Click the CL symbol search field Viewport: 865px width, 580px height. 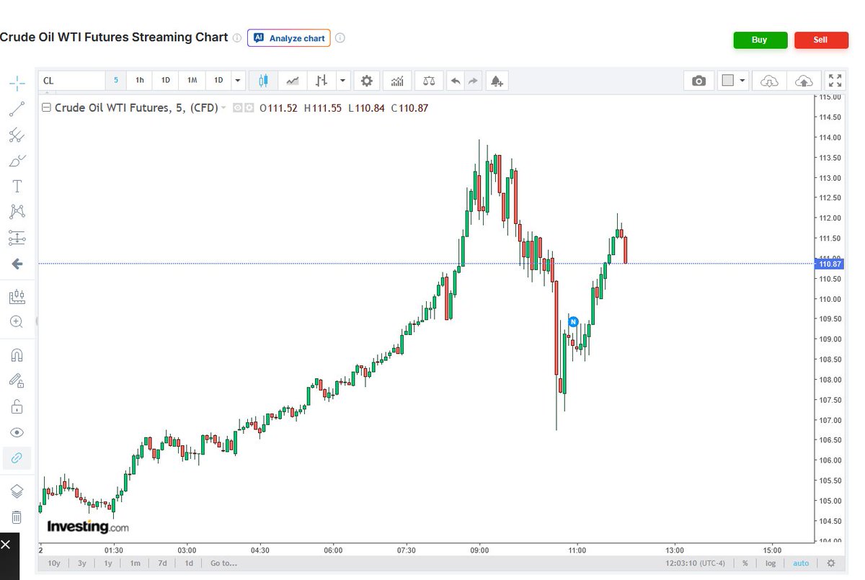(72, 81)
